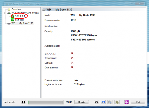149x108 pixels.
Task: Click the 1'953'455'805 sectors value
Action: point(83,40)
